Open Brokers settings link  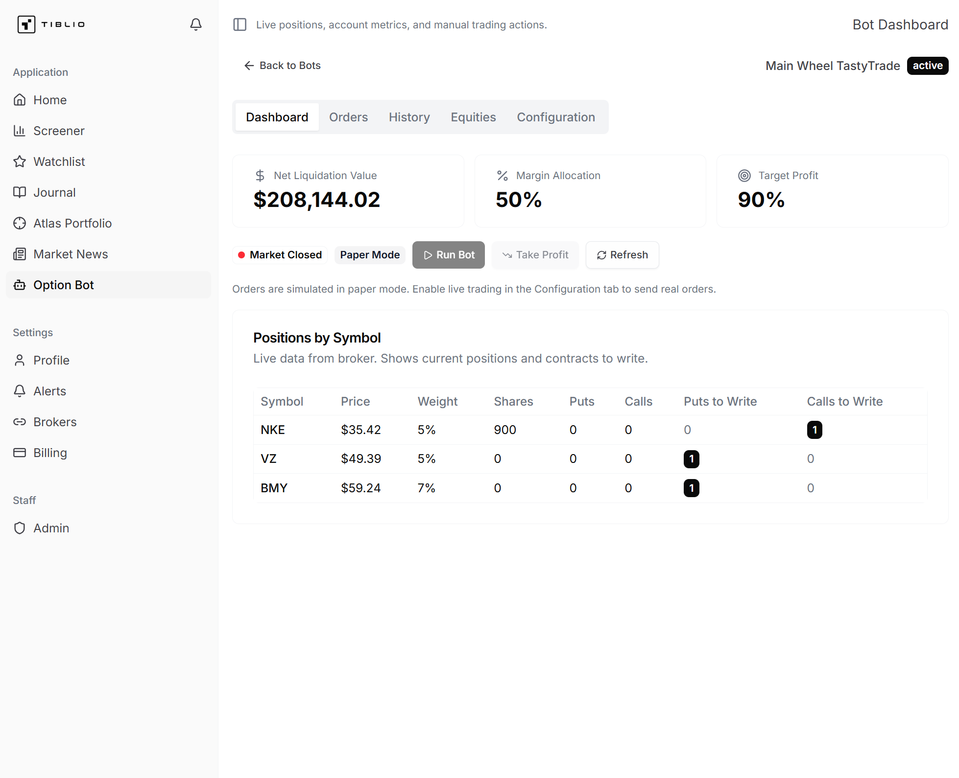coord(55,422)
